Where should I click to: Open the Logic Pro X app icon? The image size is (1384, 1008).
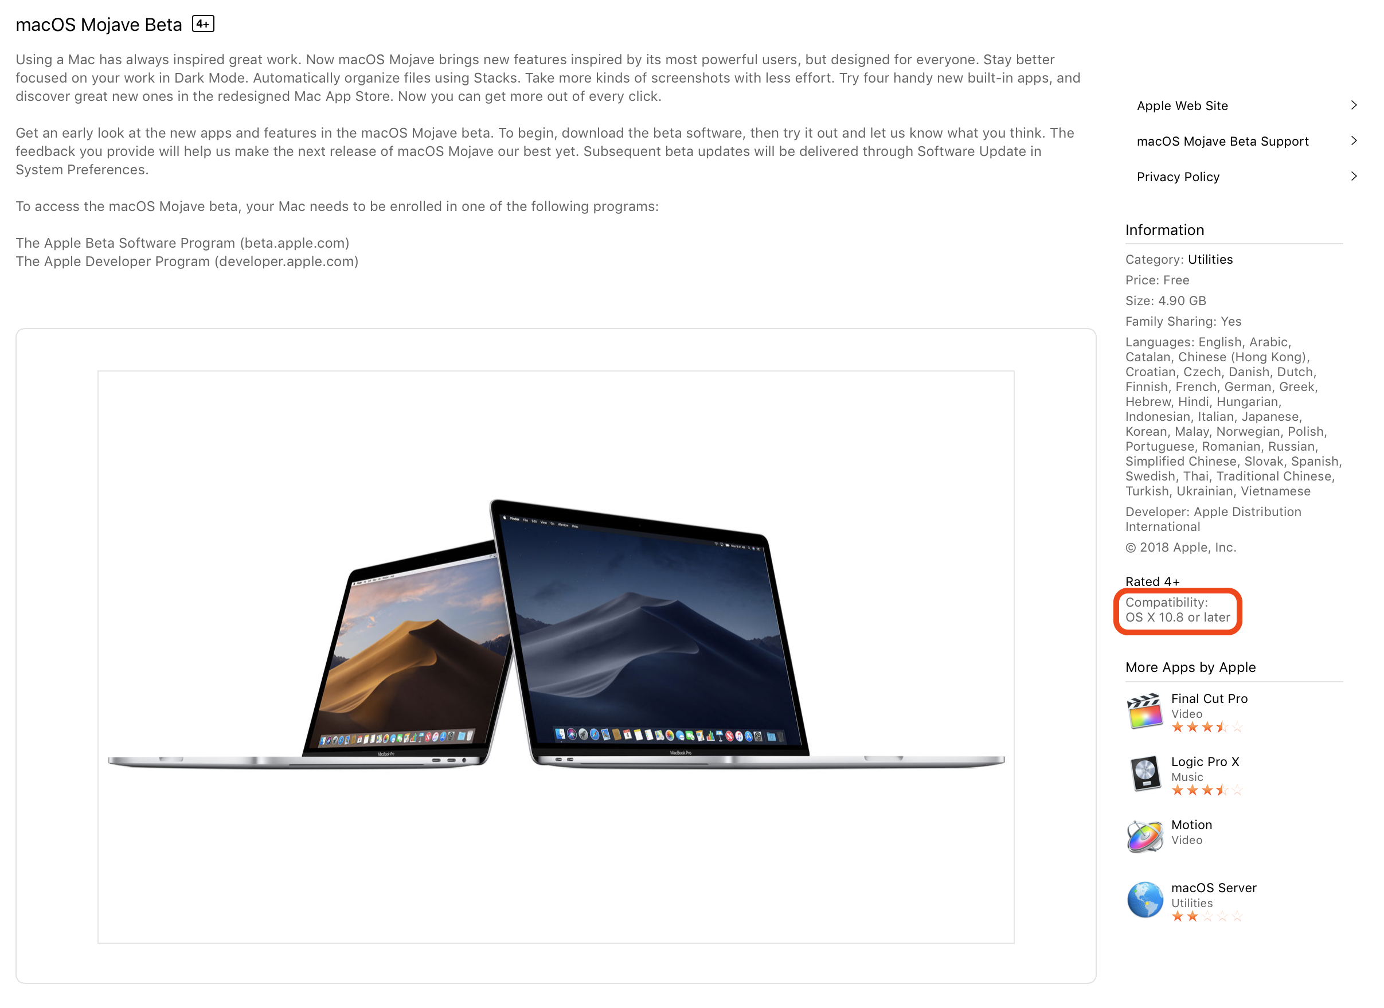tap(1144, 774)
